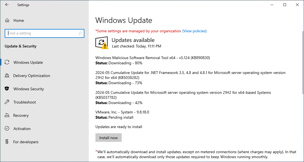Open the View policies link
The width and height of the screenshot is (304, 162).
coord(194,31)
